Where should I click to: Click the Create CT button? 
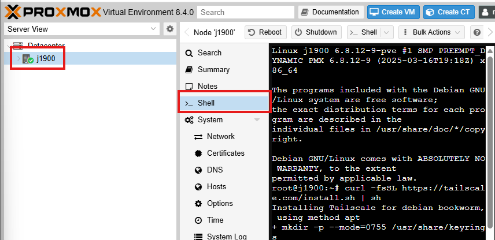pos(449,12)
